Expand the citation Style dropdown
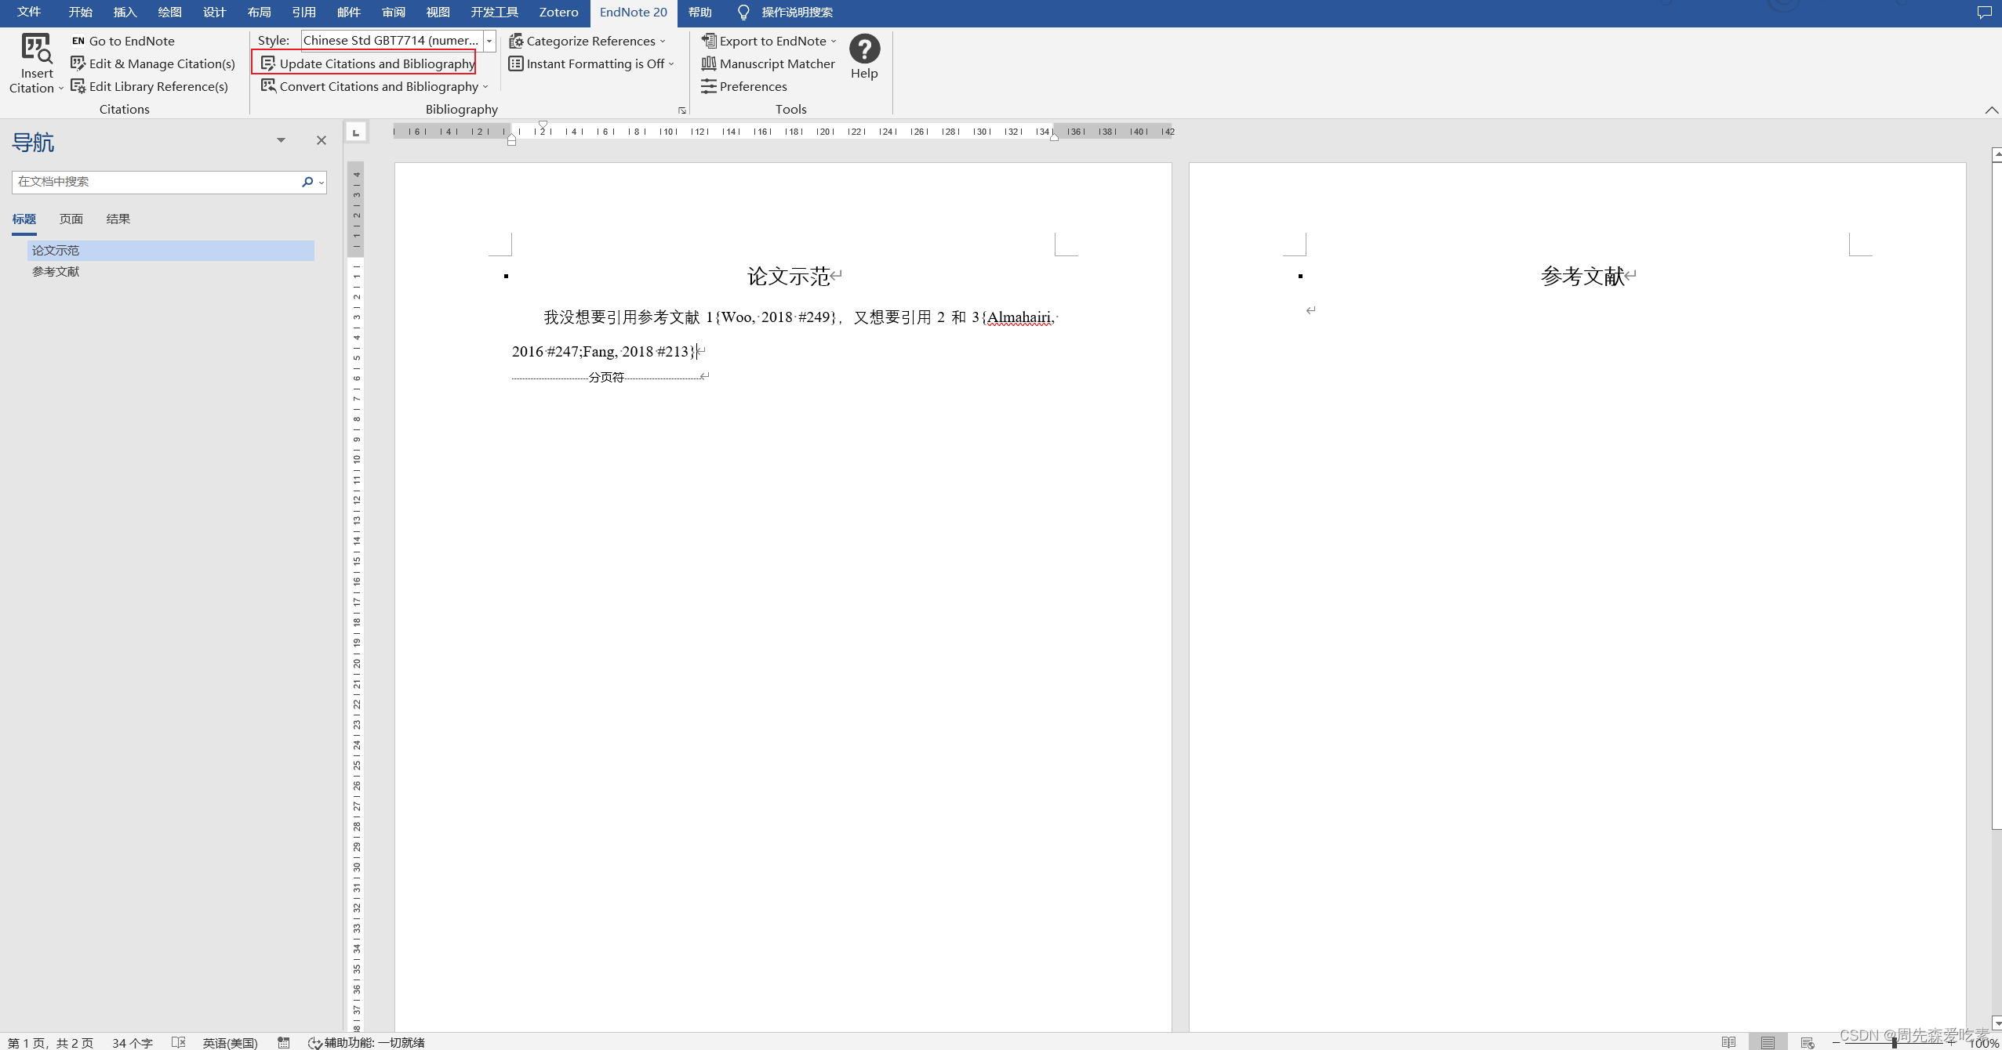Screen dimensions: 2002x1050 pos(489,41)
